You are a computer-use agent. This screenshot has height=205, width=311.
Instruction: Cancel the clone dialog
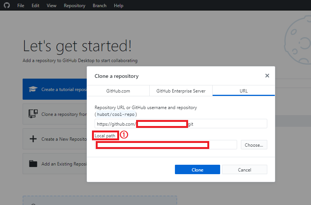(x=245, y=170)
